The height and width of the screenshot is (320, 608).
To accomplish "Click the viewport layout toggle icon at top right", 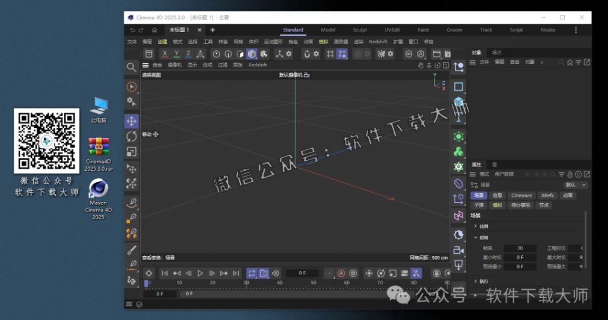I will [446, 65].
